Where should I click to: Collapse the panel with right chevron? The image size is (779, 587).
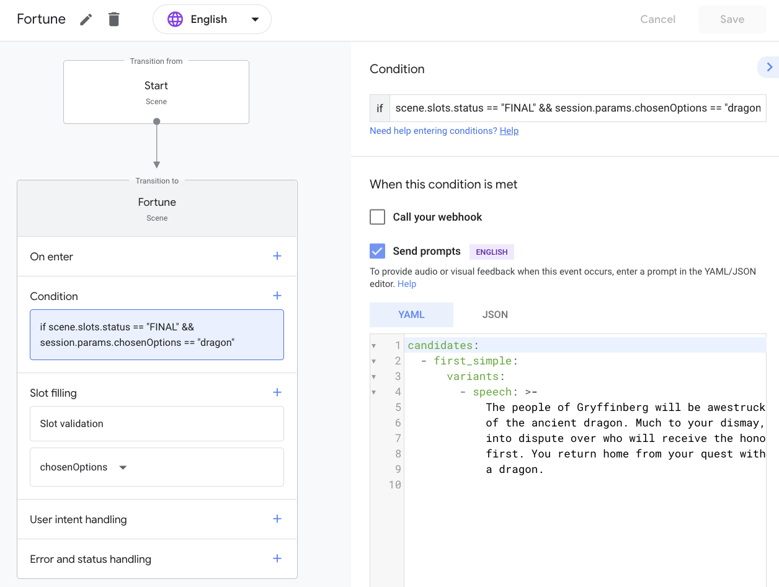pyautogui.click(x=769, y=67)
